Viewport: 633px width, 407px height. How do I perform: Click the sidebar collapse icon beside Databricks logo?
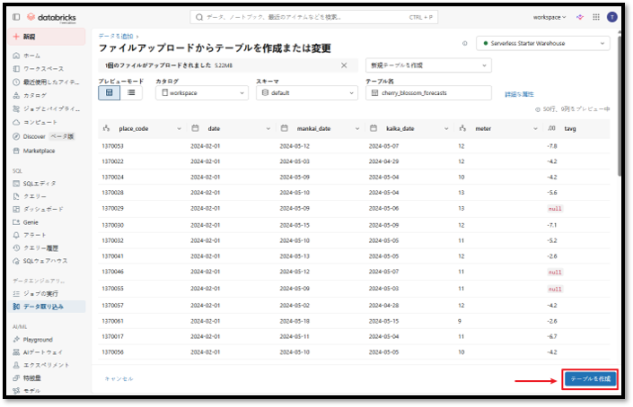tap(16, 17)
